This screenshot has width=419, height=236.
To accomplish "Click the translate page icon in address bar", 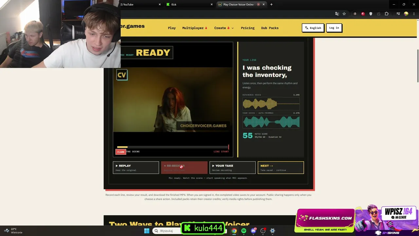I will 337,14.
